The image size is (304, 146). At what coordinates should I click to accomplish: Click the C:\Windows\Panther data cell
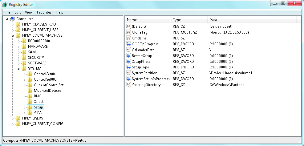(x=227, y=84)
